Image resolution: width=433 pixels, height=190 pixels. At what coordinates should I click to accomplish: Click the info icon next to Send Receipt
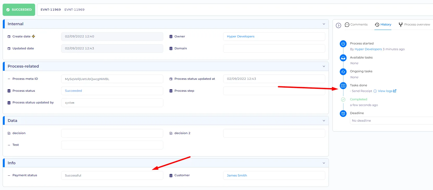point(375,91)
